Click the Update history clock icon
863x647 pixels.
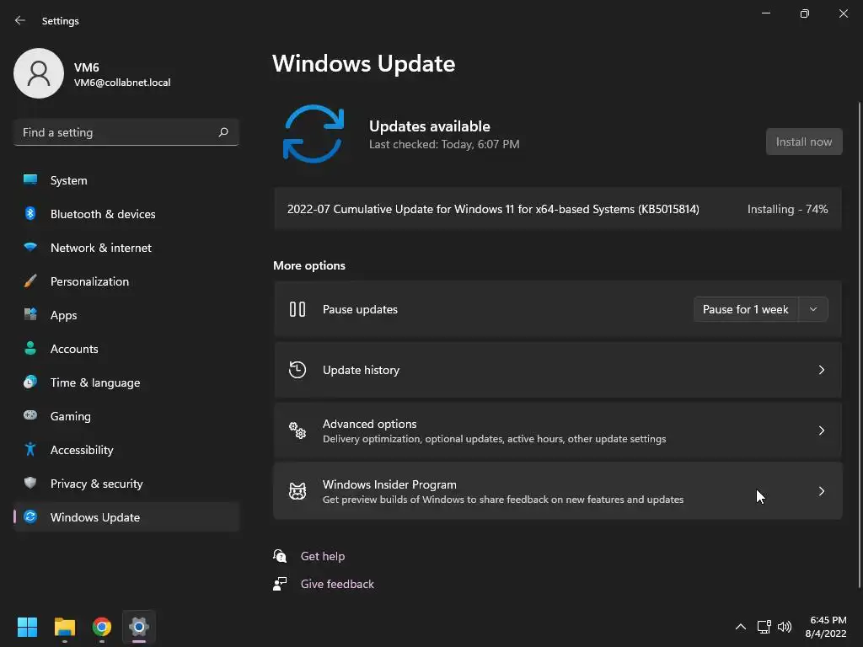click(x=297, y=370)
